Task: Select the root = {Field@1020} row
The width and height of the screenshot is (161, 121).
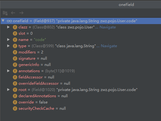Action: point(81,90)
